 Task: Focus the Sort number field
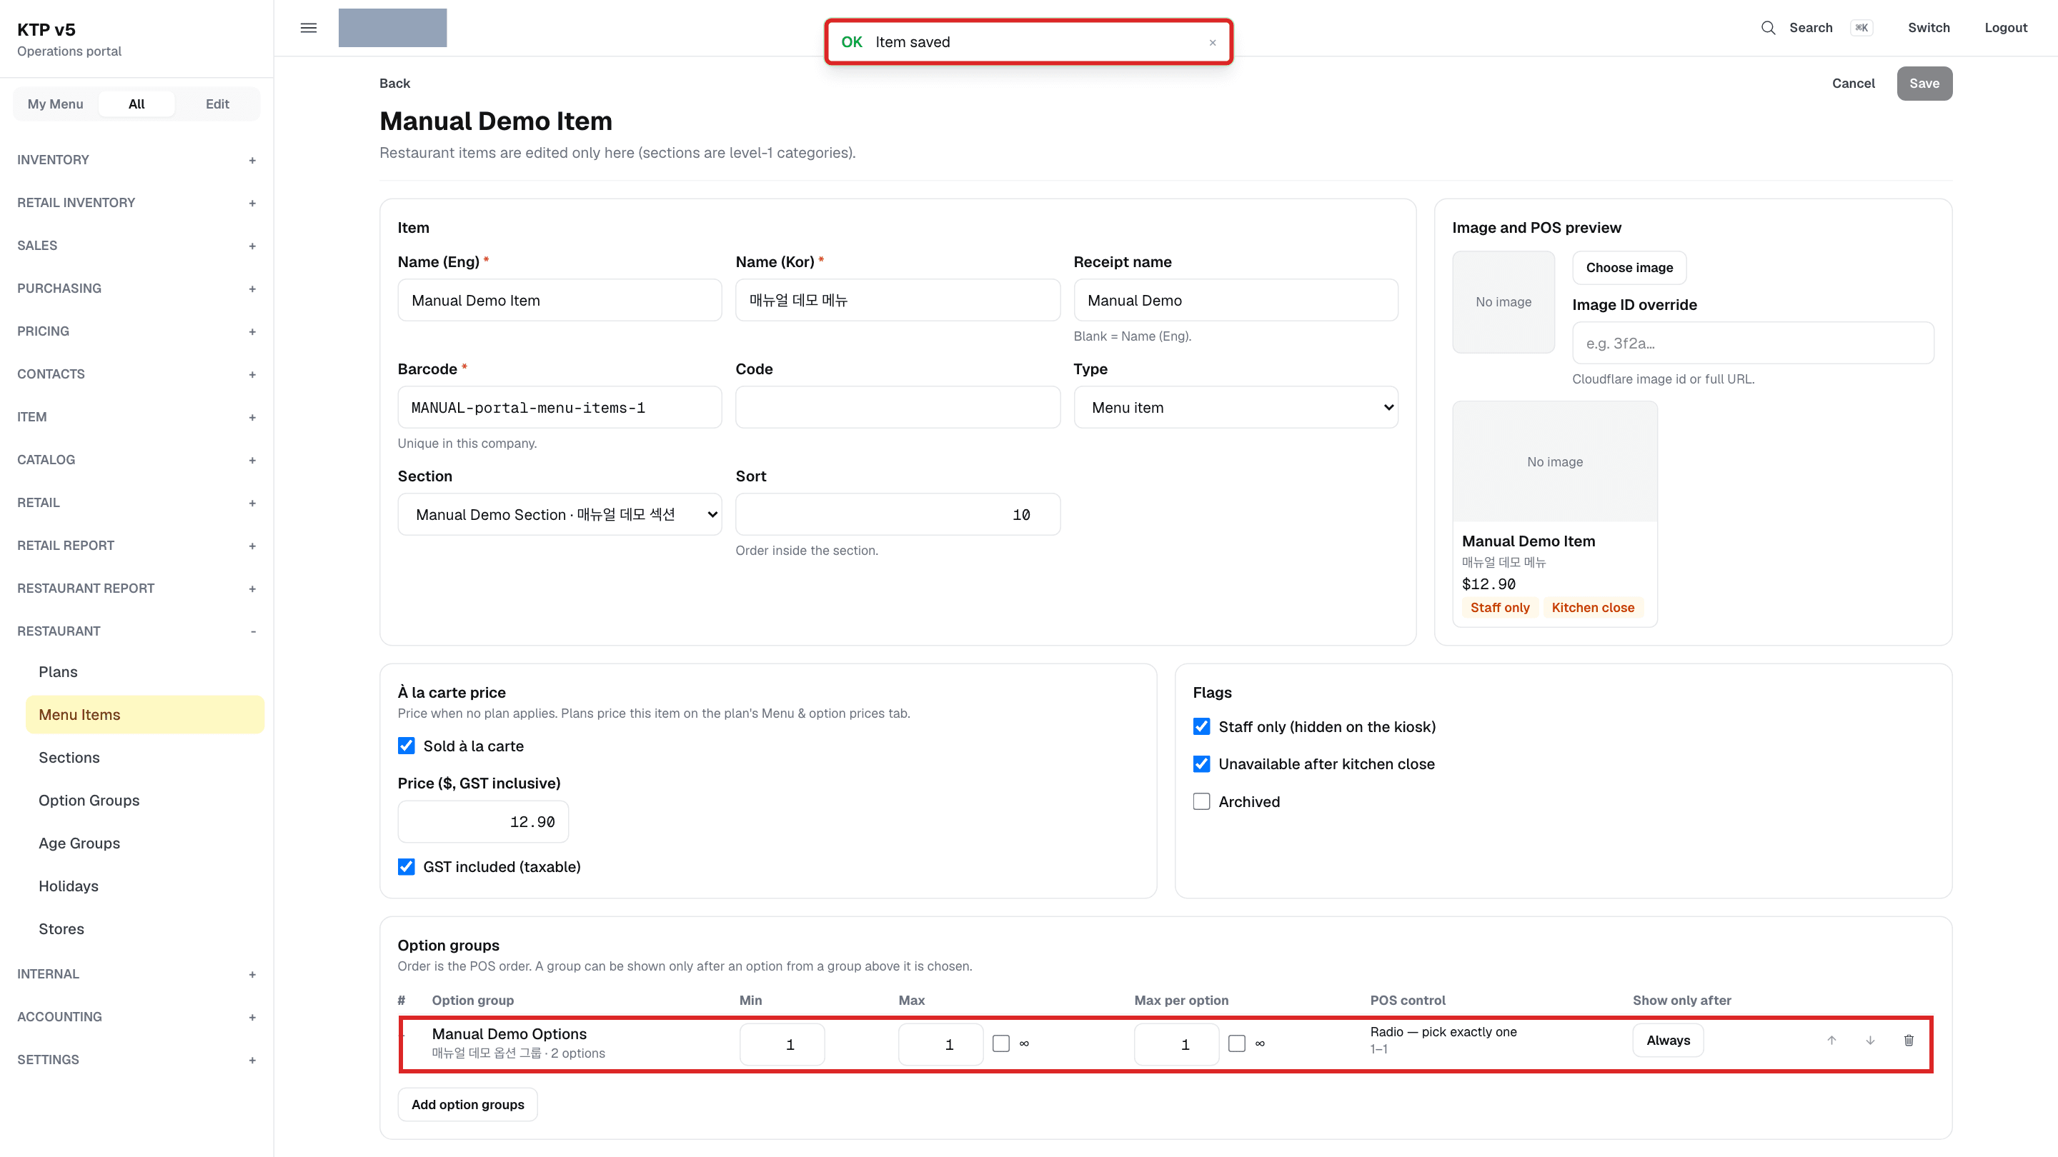pyautogui.click(x=898, y=514)
